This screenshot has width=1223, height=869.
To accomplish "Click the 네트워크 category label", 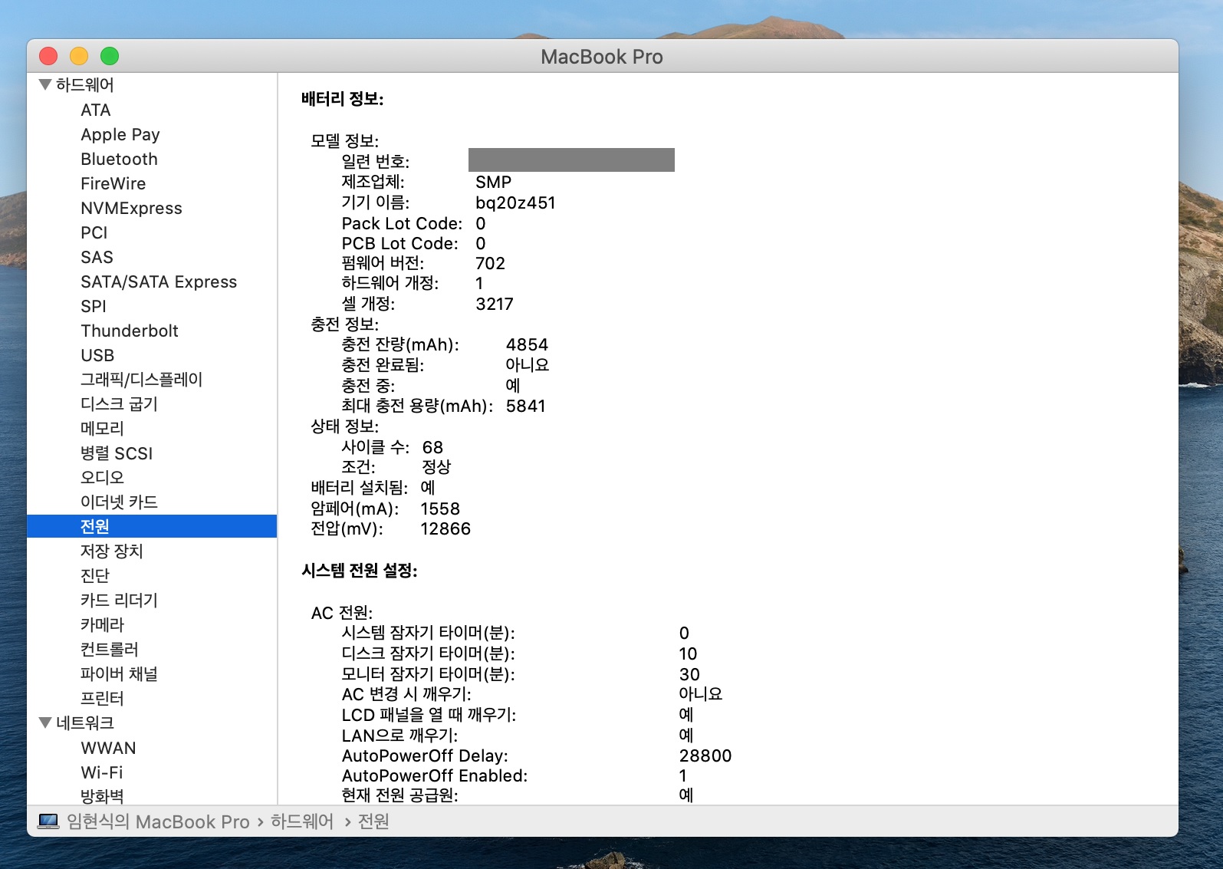I will point(84,723).
